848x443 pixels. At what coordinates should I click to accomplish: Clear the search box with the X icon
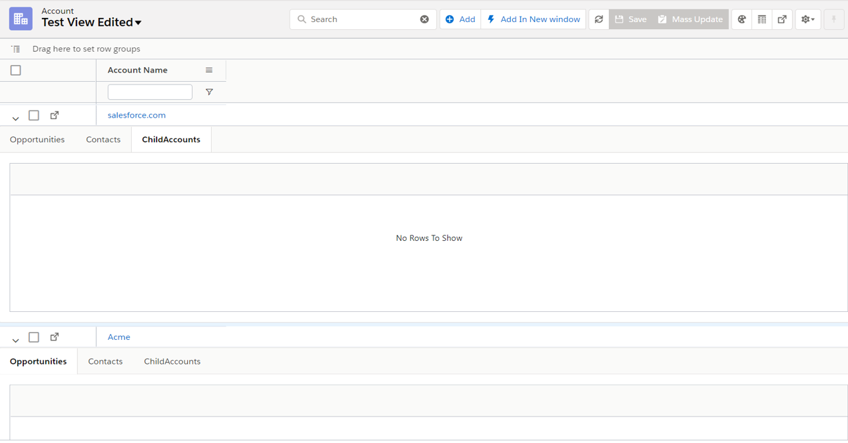pos(424,19)
